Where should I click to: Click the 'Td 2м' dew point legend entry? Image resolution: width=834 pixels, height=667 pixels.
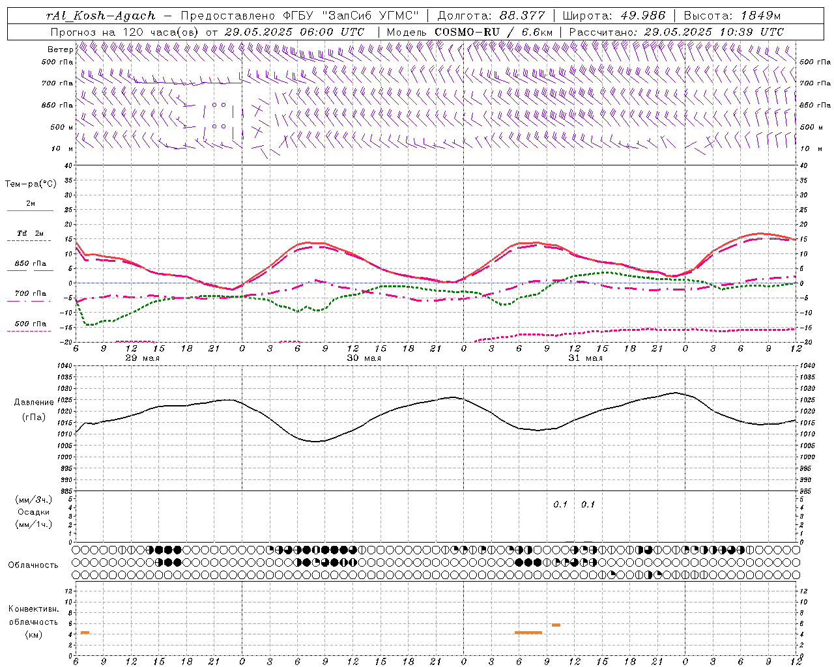(x=31, y=233)
